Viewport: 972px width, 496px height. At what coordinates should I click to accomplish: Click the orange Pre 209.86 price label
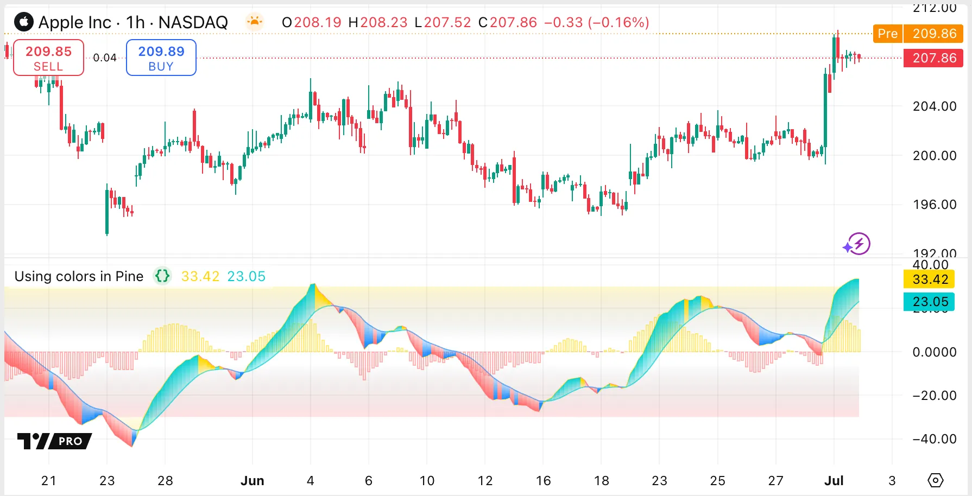click(918, 34)
